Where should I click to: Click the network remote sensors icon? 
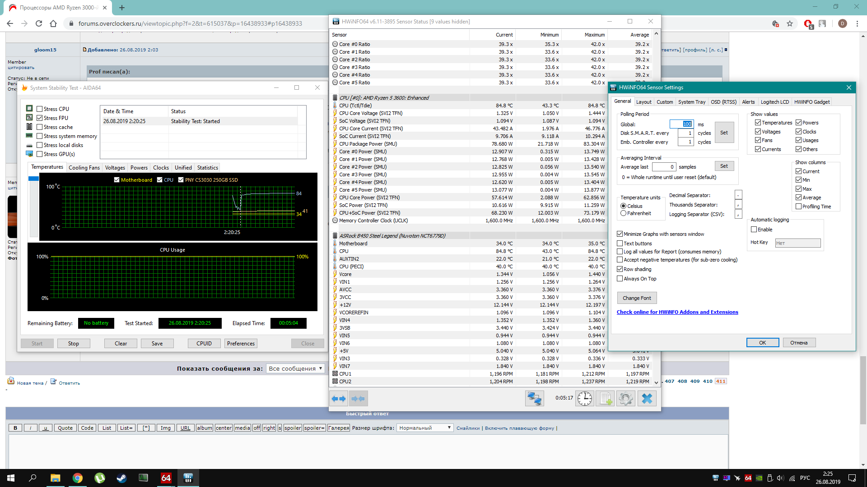[x=534, y=399]
